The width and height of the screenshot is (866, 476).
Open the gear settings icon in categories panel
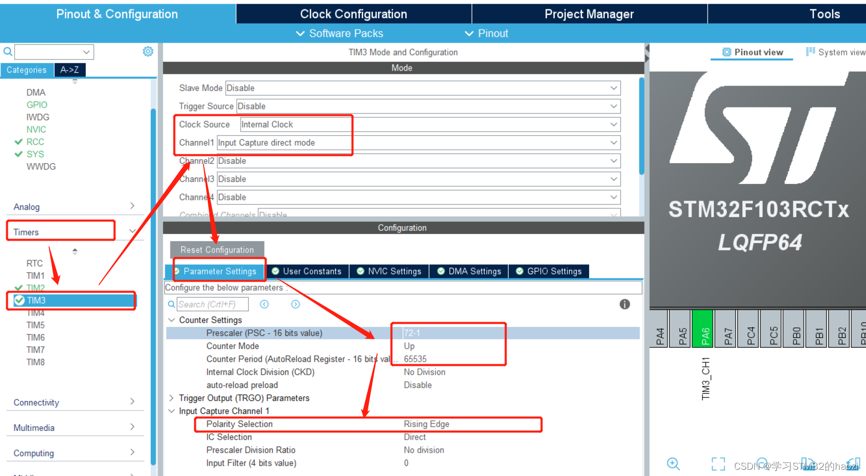(148, 51)
